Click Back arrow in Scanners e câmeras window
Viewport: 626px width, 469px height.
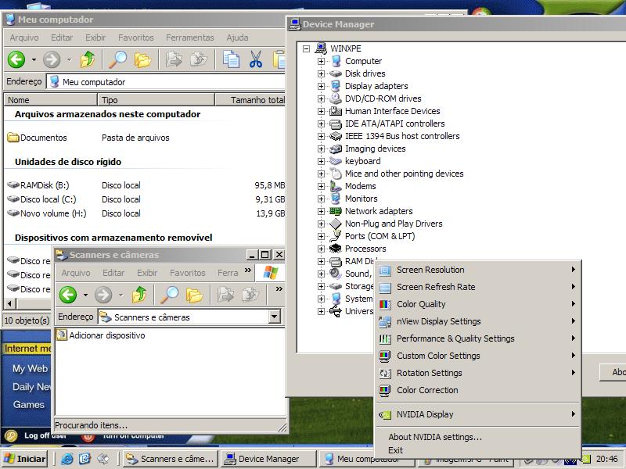(68, 295)
